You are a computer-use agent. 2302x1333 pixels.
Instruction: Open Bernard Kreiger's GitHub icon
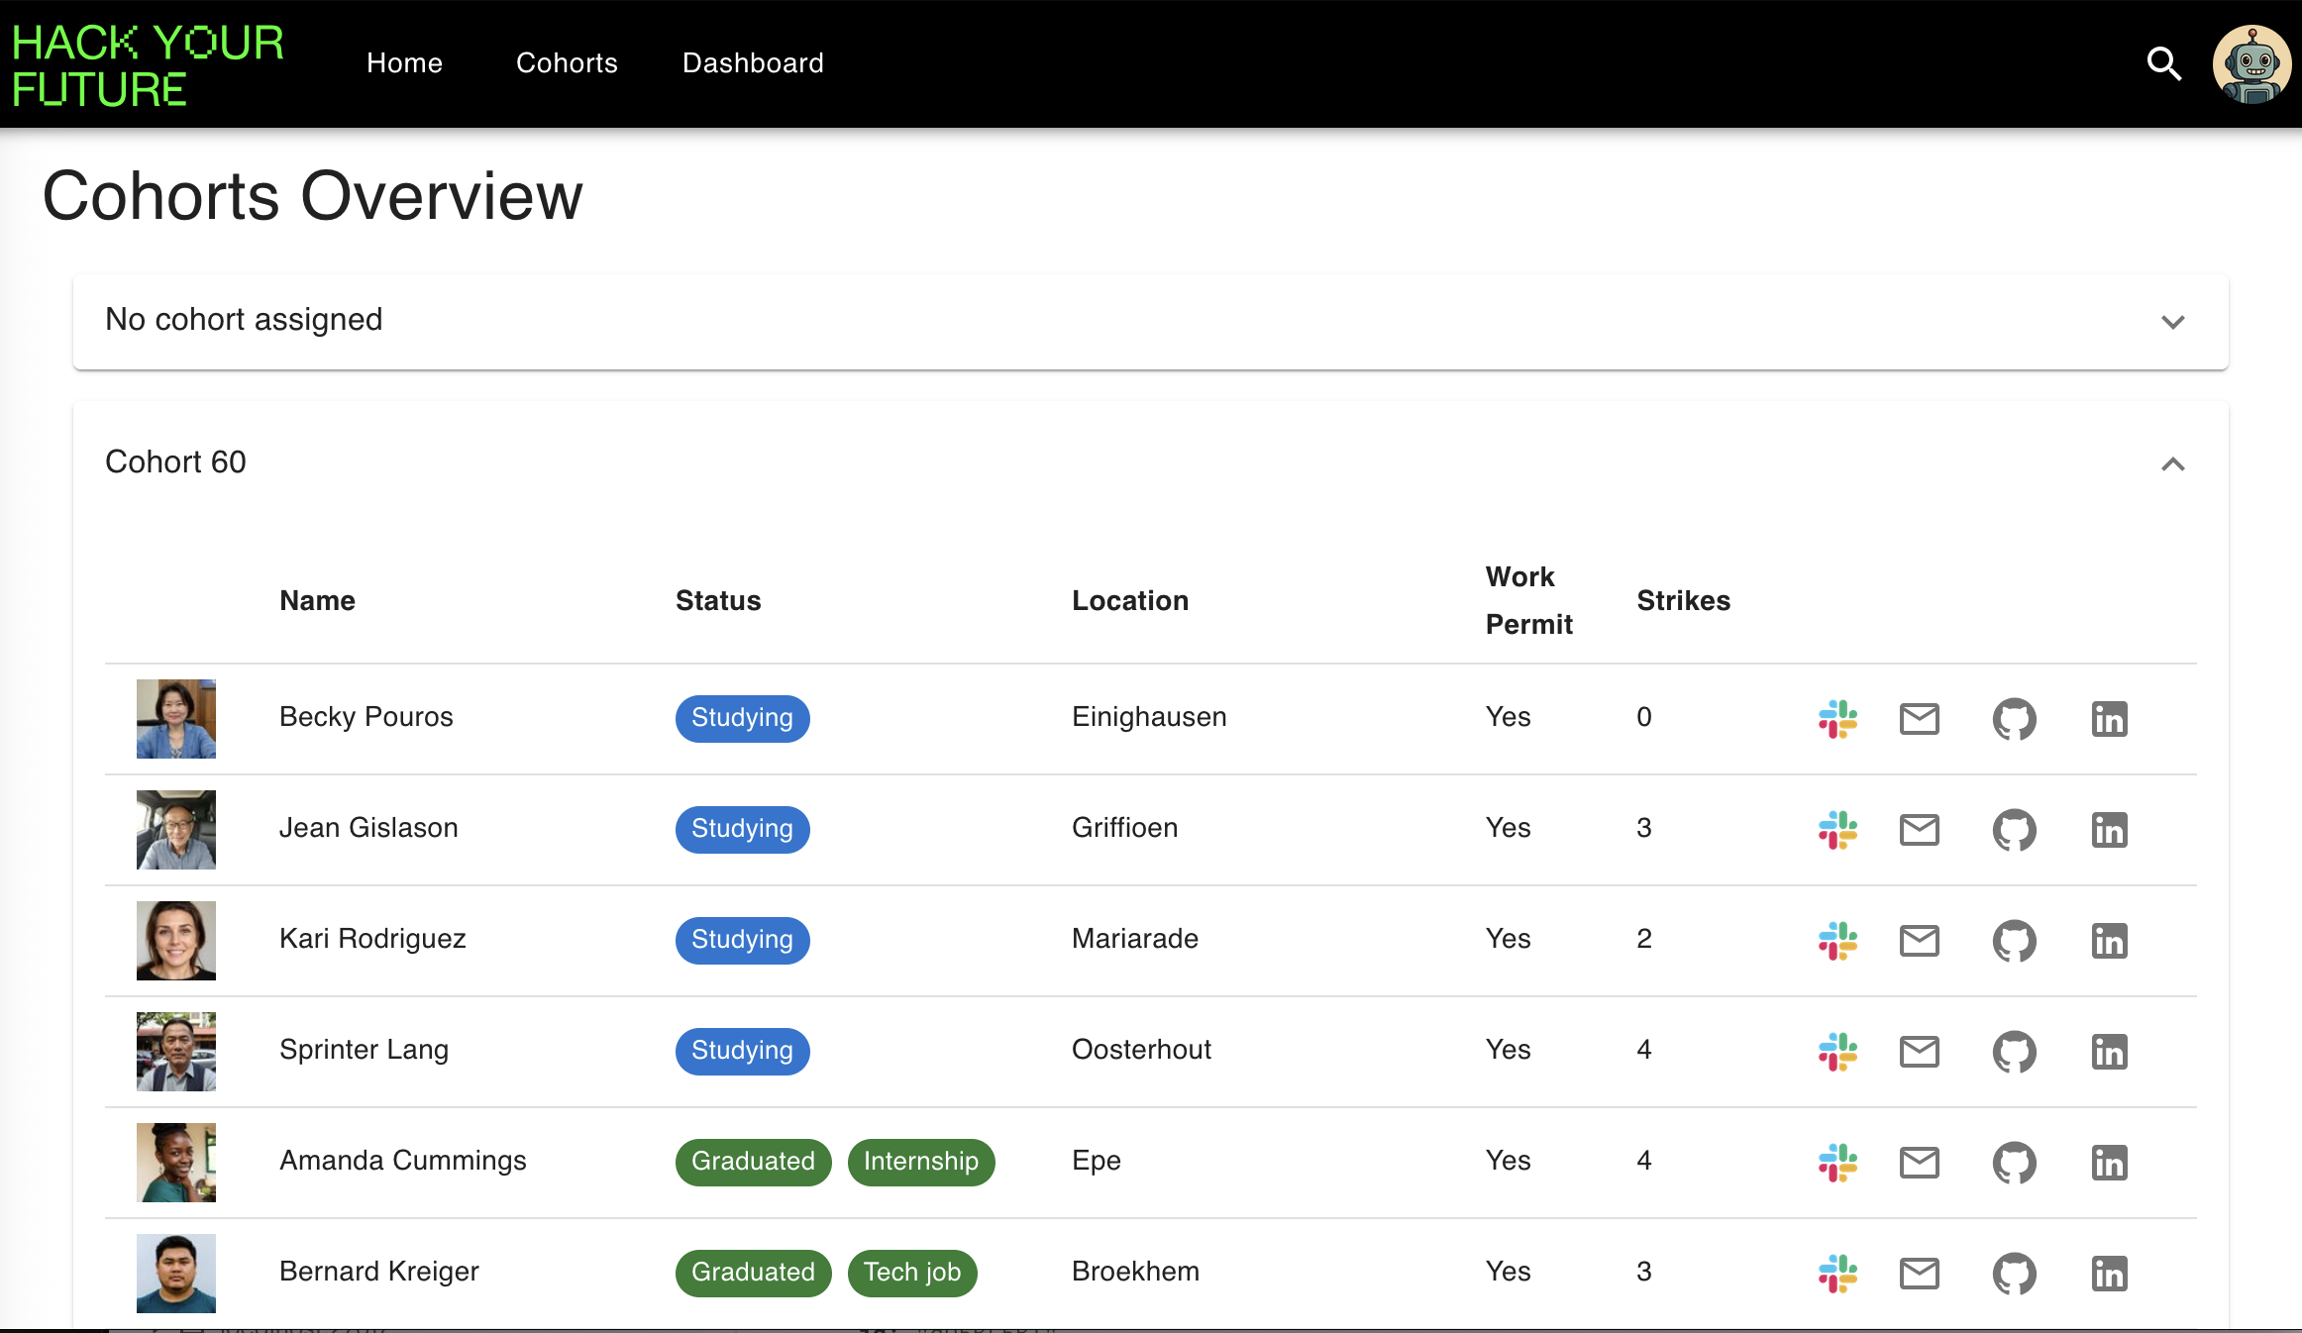click(x=2014, y=1274)
